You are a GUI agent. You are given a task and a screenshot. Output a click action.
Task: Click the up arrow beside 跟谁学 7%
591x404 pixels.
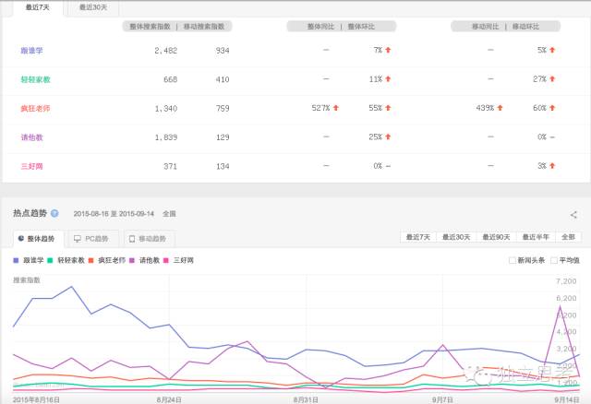[x=388, y=51]
